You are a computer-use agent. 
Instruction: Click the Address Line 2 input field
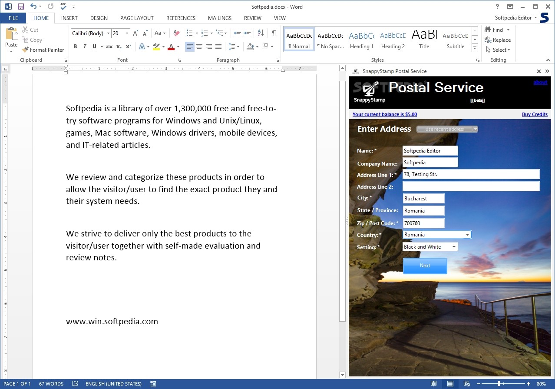tap(471, 186)
